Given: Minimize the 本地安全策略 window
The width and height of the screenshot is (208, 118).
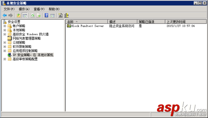Looking at the screenshot, I should coord(195,3).
